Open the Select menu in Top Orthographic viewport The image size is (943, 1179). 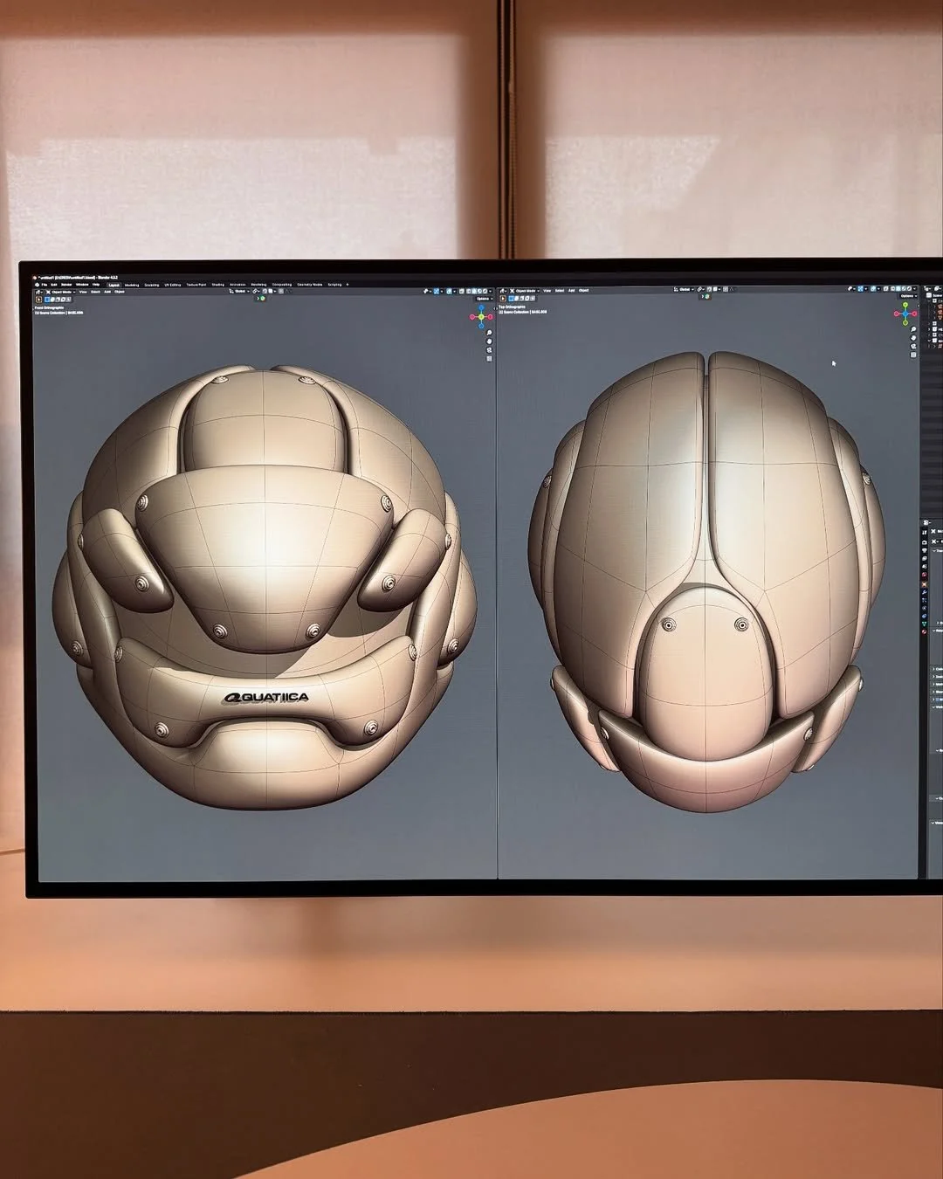click(560, 290)
